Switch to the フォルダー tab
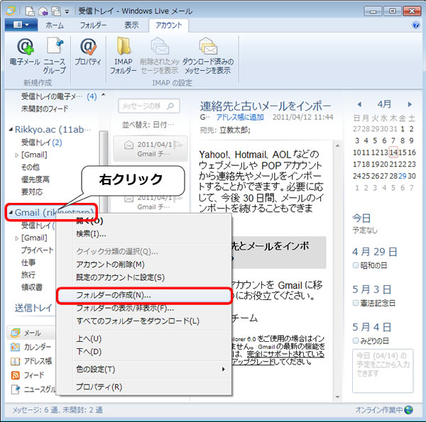 93,26
